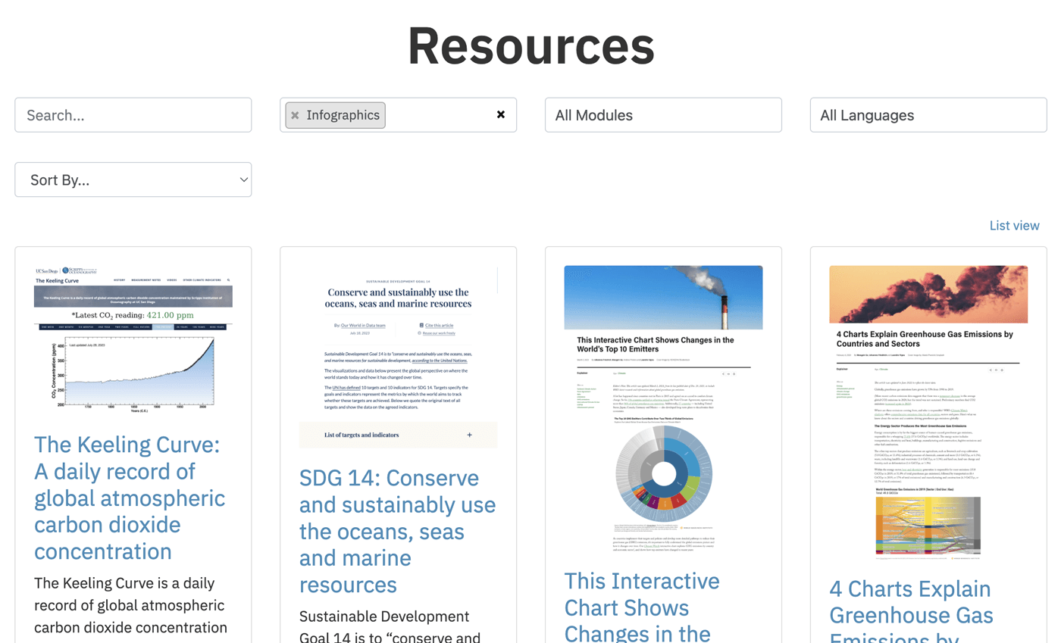The height and width of the screenshot is (643, 1061).
Task: Open This Interactive Chart Shows Changes link
Action: click(x=642, y=607)
